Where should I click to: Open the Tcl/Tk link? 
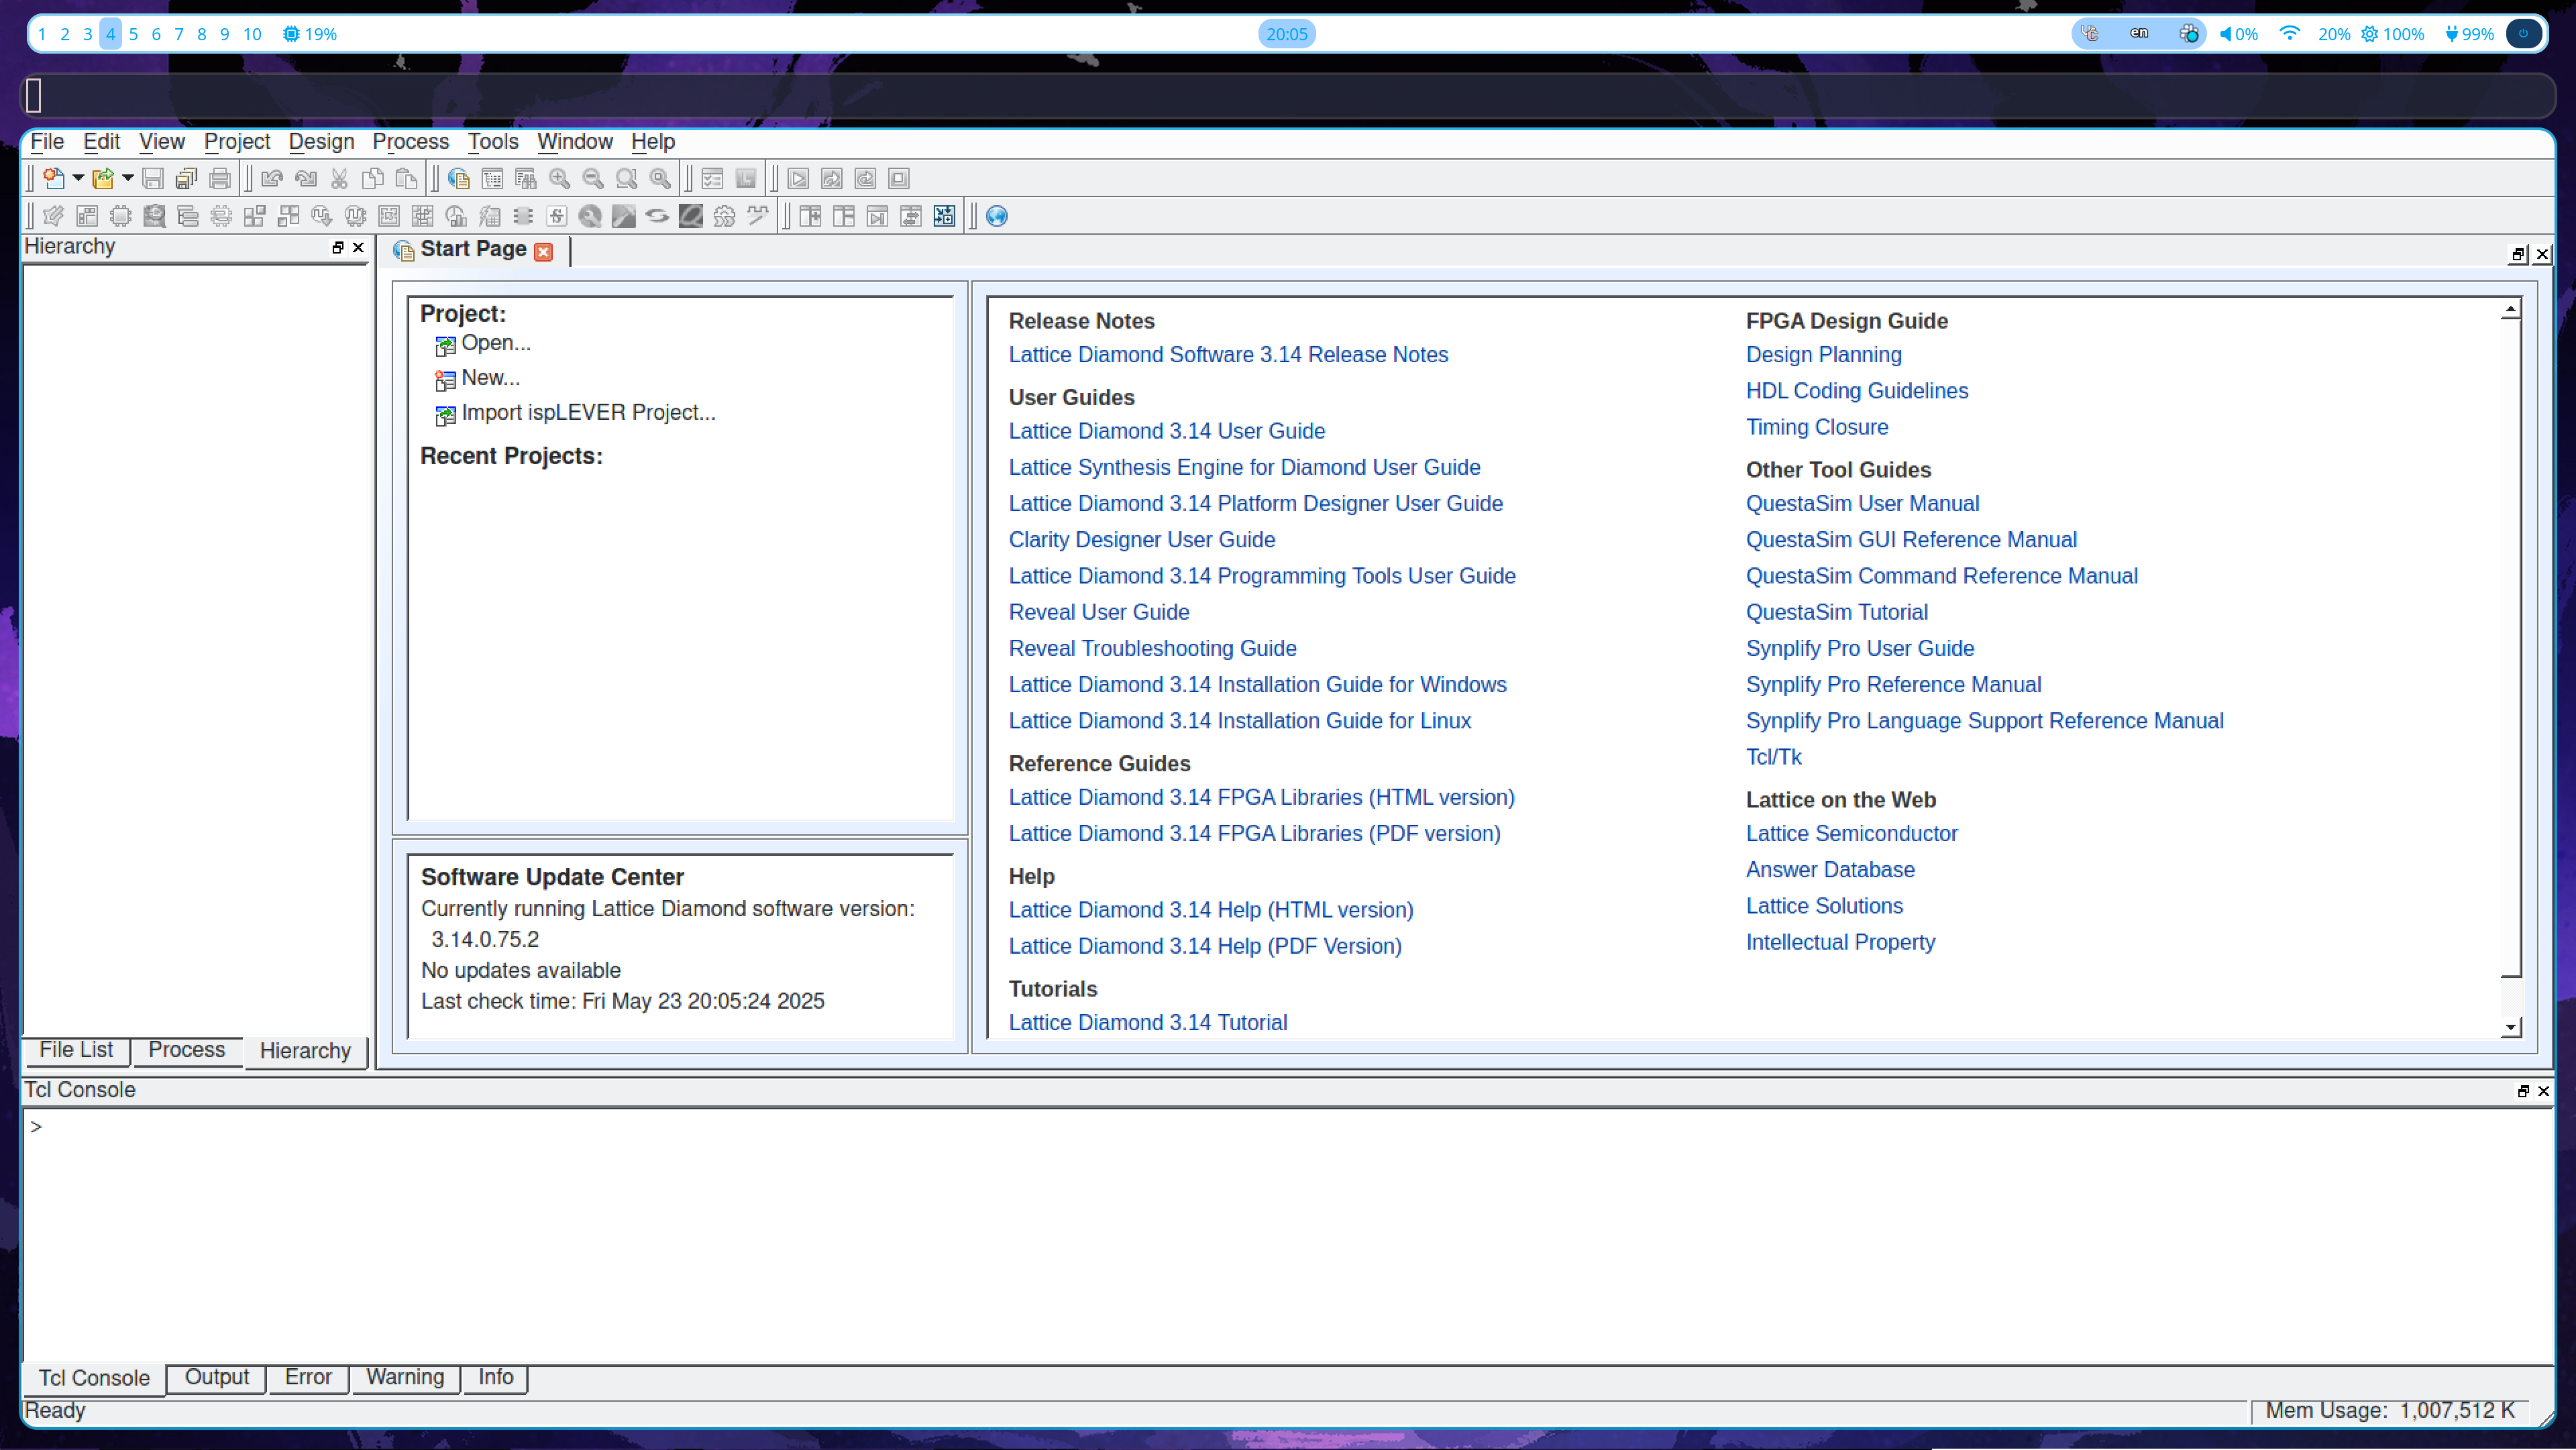[x=1773, y=757]
